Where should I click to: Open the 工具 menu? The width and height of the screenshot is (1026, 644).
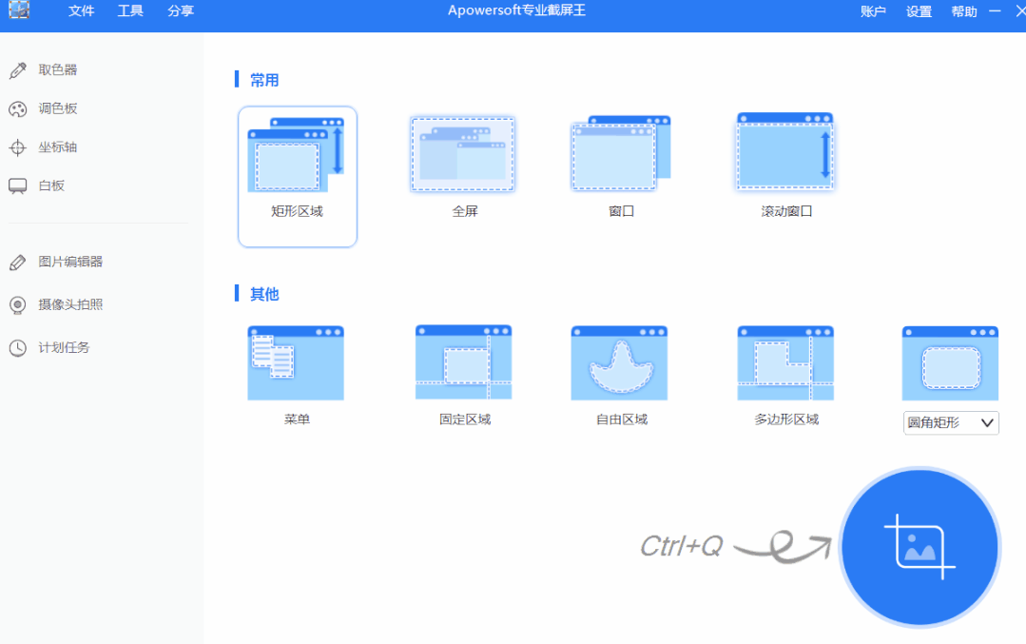point(130,11)
